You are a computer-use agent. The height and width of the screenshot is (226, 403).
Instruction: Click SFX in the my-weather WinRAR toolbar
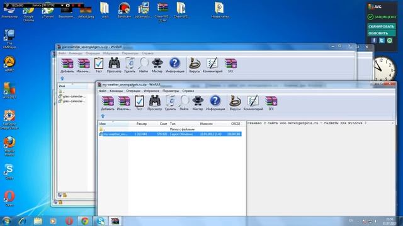271,103
